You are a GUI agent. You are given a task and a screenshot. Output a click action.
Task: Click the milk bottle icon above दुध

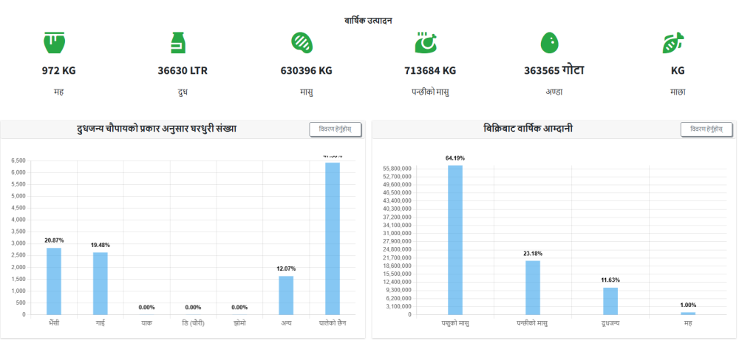click(177, 43)
